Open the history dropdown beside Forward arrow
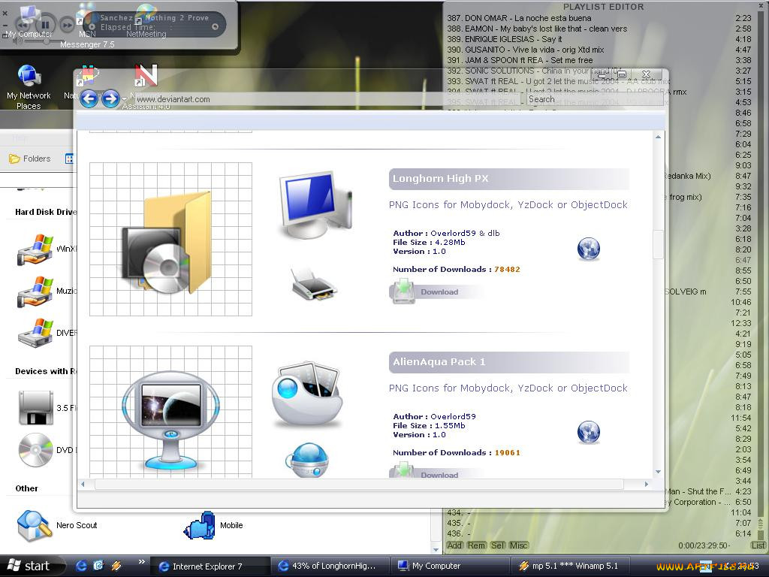This screenshot has height=577, width=769. tap(124, 100)
